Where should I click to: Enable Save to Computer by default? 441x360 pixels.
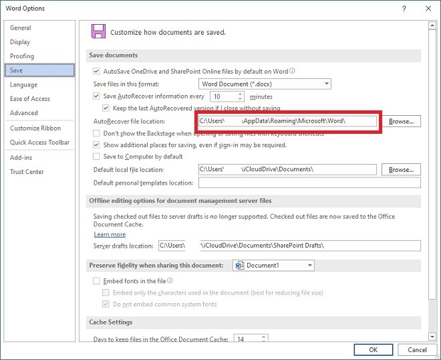tap(96, 156)
